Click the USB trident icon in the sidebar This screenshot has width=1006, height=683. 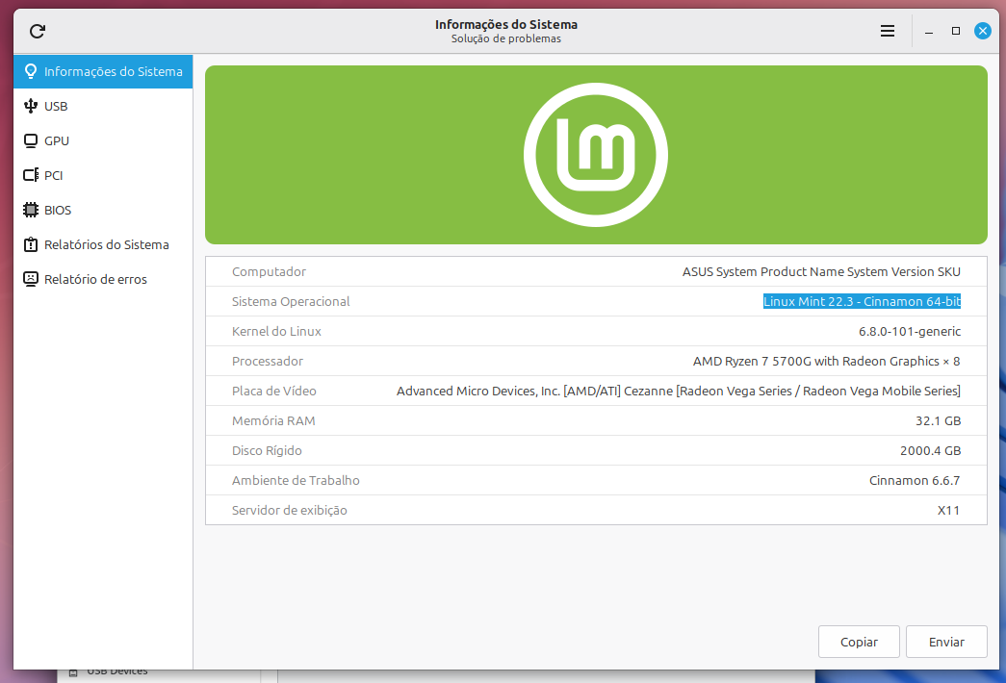[31, 106]
